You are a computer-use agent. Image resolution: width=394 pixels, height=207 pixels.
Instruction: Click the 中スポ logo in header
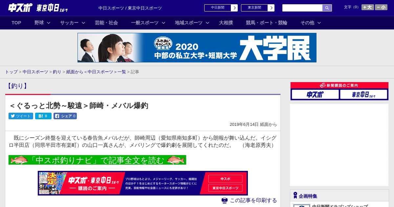[20, 8]
